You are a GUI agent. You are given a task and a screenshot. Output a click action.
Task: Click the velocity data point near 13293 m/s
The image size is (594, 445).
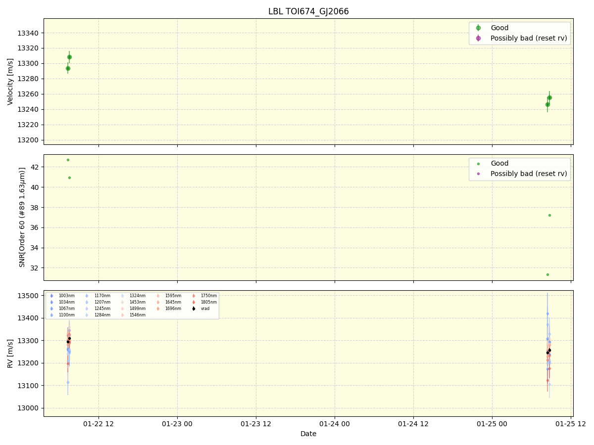tap(68, 68)
